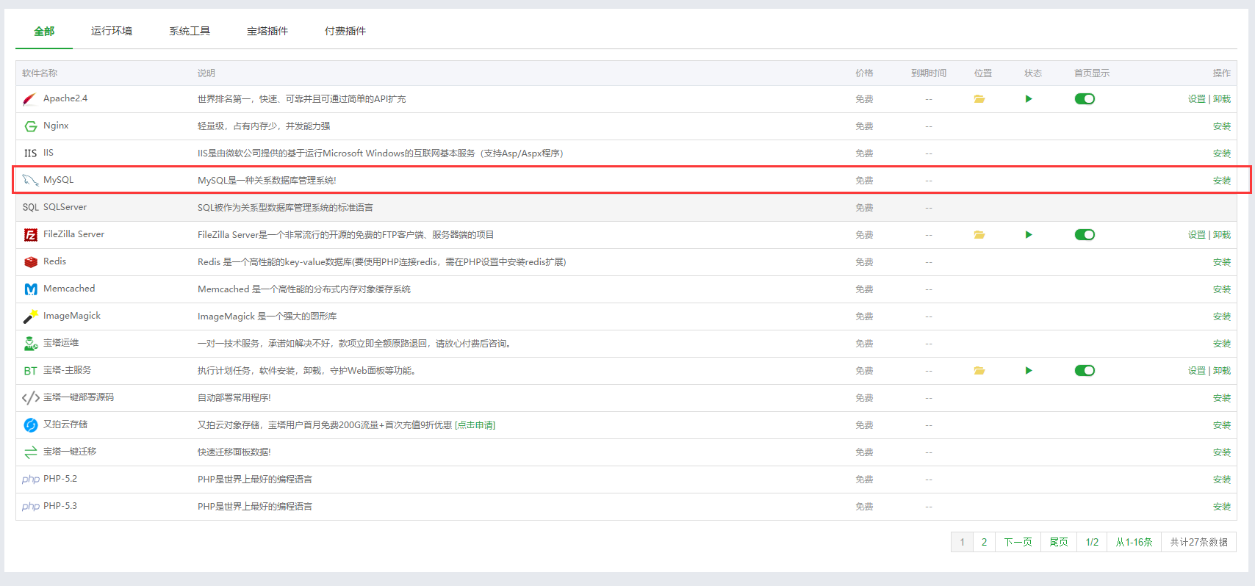Install Nginx via 安装 link

click(x=1222, y=126)
